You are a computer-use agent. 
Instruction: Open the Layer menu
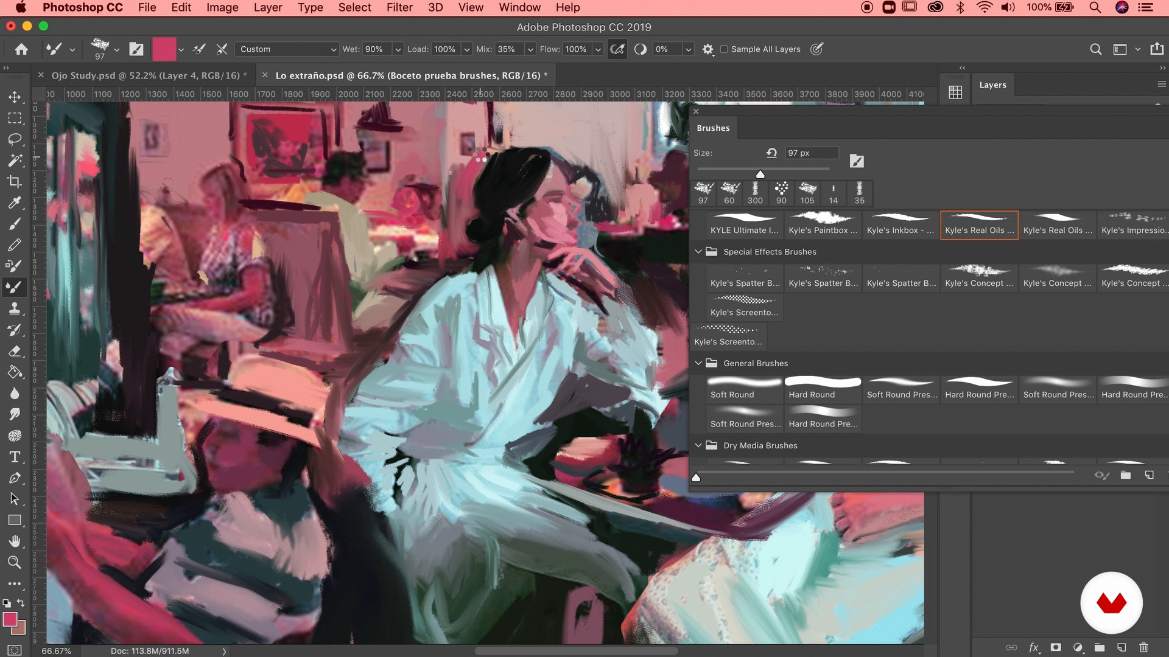[x=268, y=7]
